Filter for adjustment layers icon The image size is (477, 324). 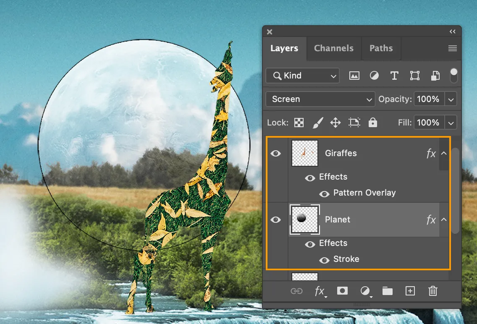tap(374, 76)
